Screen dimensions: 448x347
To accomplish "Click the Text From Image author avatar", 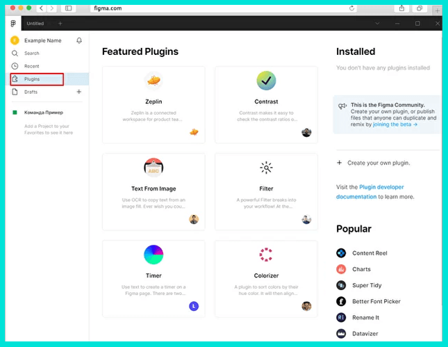I will tap(194, 220).
